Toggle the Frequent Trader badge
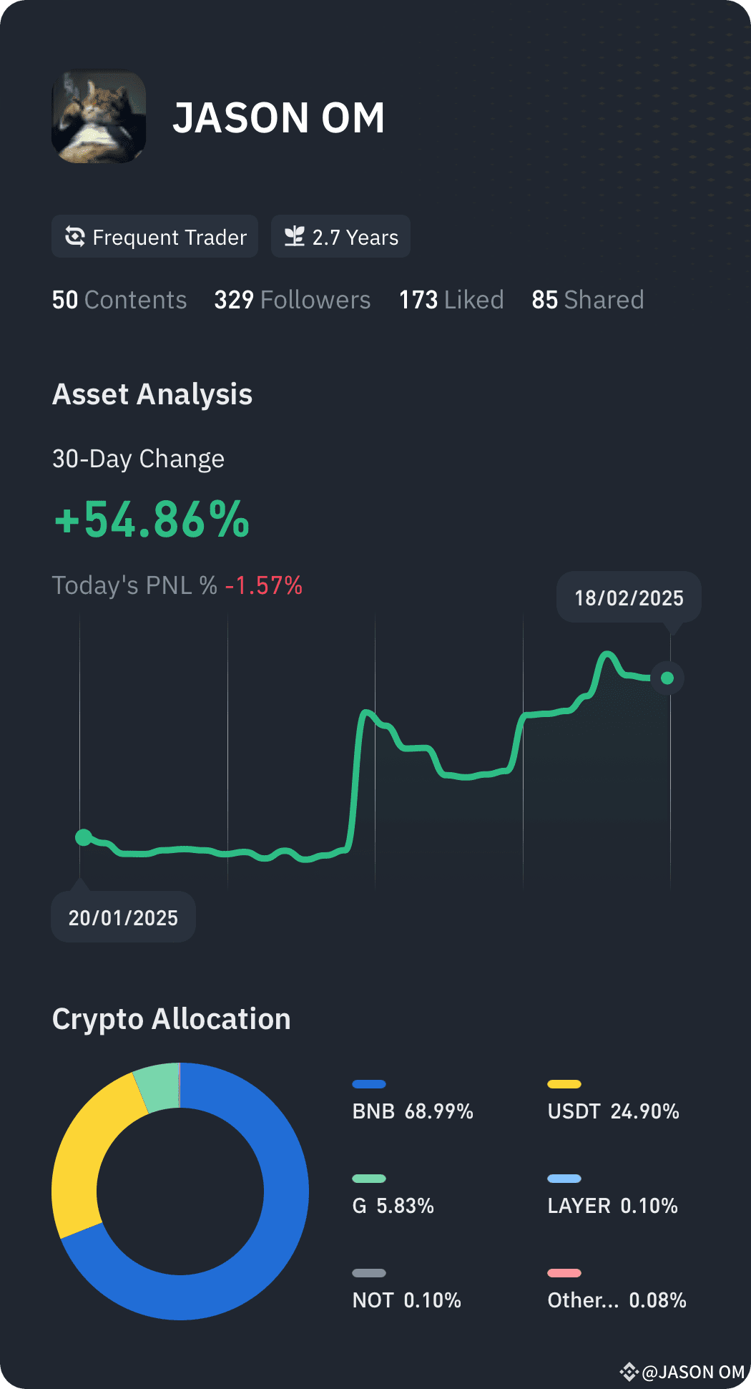The image size is (751, 1389). coord(154,236)
